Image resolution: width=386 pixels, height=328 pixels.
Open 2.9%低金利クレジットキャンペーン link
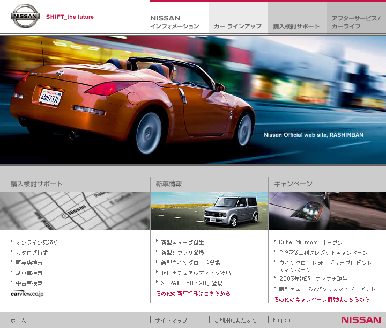coord(323,253)
